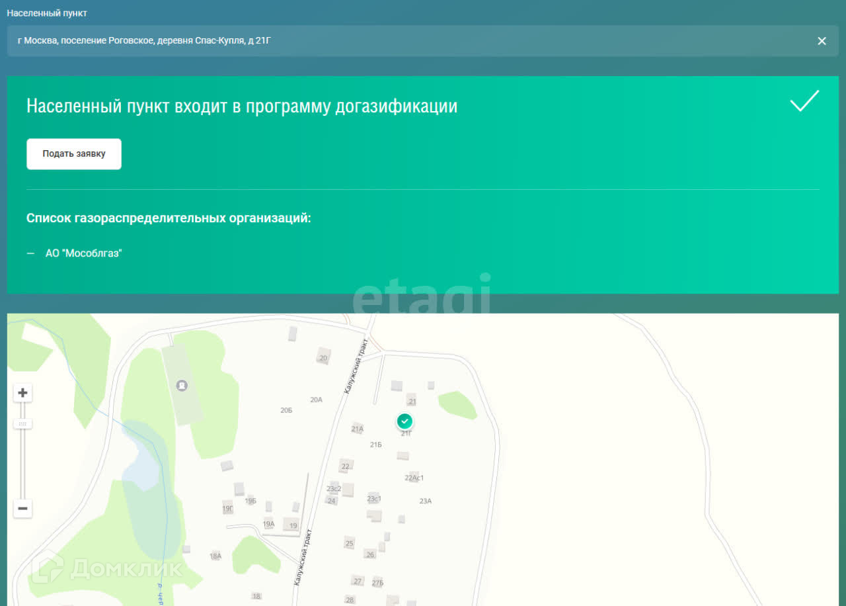Screen dimensions: 846x606
Task: Click house label 20Б on the map
Action: coord(286,410)
